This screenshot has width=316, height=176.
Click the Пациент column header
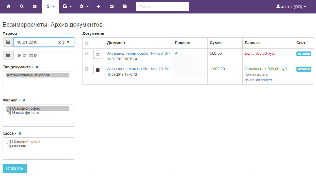click(183, 43)
